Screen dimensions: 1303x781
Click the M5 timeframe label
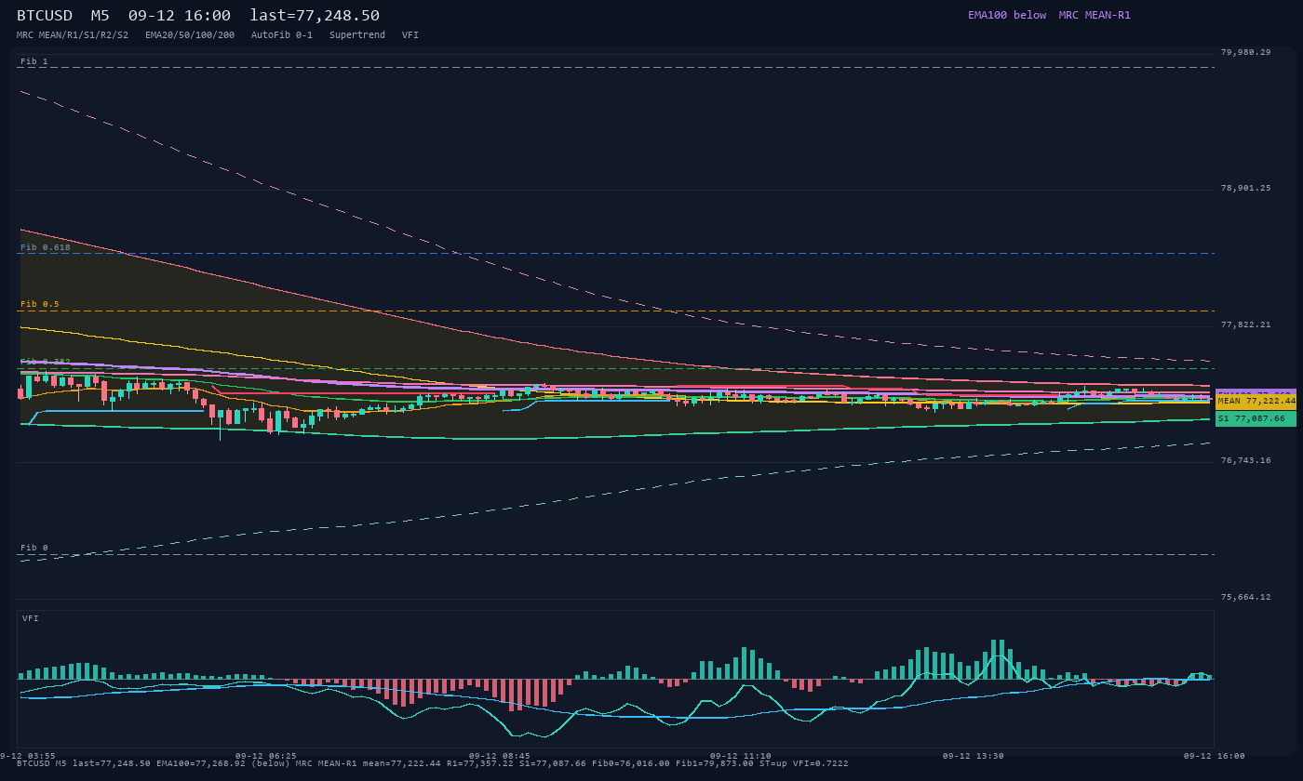tap(101, 16)
